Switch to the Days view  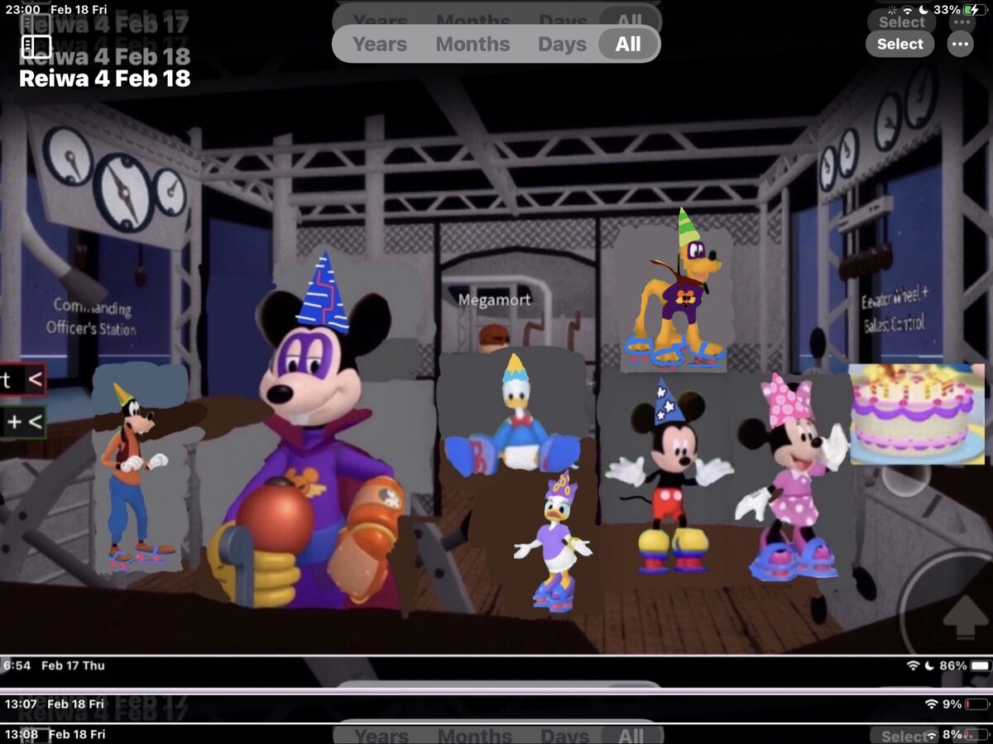pyautogui.click(x=562, y=44)
